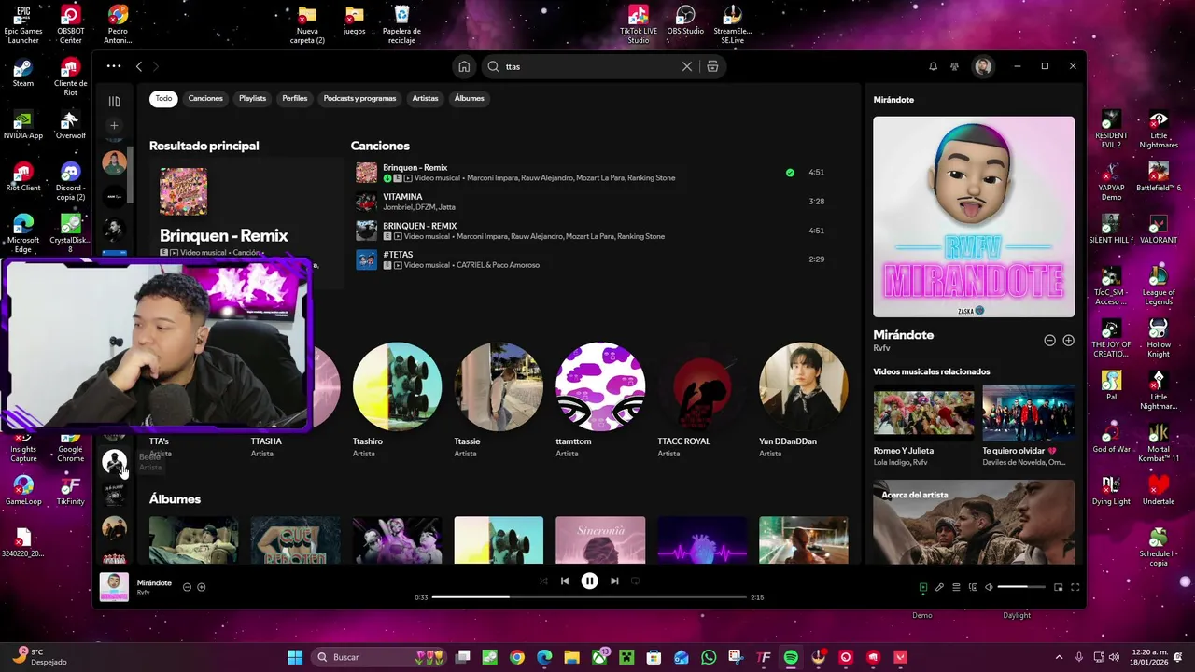Open Spotify home via house icon
The image size is (1195, 672).
point(464,66)
